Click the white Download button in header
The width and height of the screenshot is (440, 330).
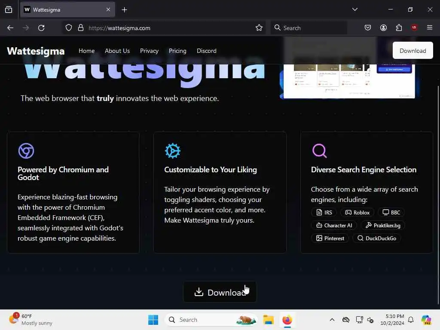413,51
